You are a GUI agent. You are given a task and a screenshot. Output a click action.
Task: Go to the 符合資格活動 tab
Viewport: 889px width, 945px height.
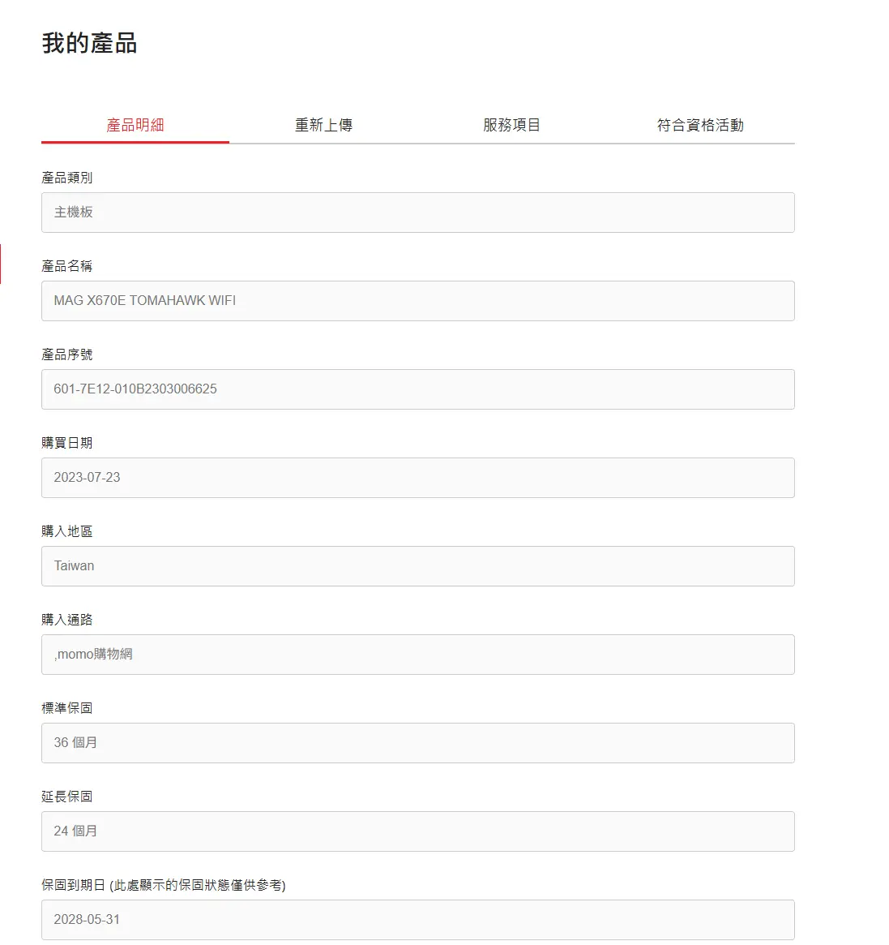pos(700,125)
